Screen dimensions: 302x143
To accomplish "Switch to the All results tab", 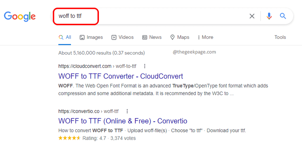I will coord(65,37).
